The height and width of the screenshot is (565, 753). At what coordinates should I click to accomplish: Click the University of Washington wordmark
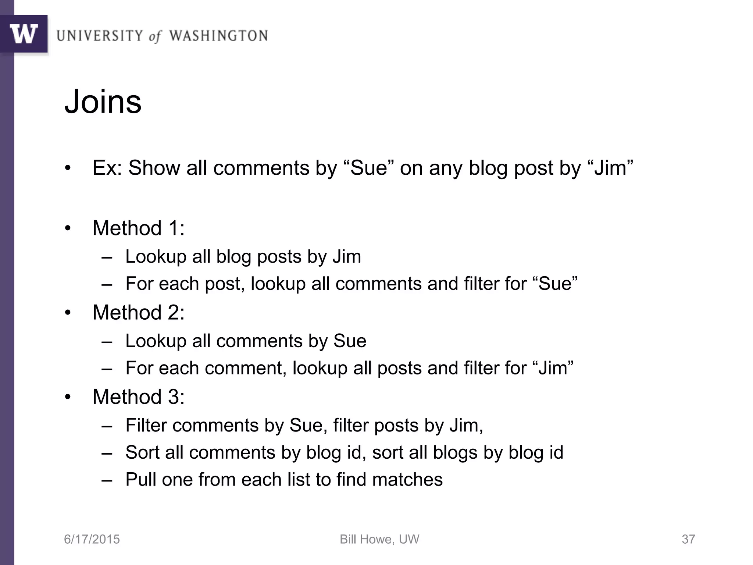[162, 36]
